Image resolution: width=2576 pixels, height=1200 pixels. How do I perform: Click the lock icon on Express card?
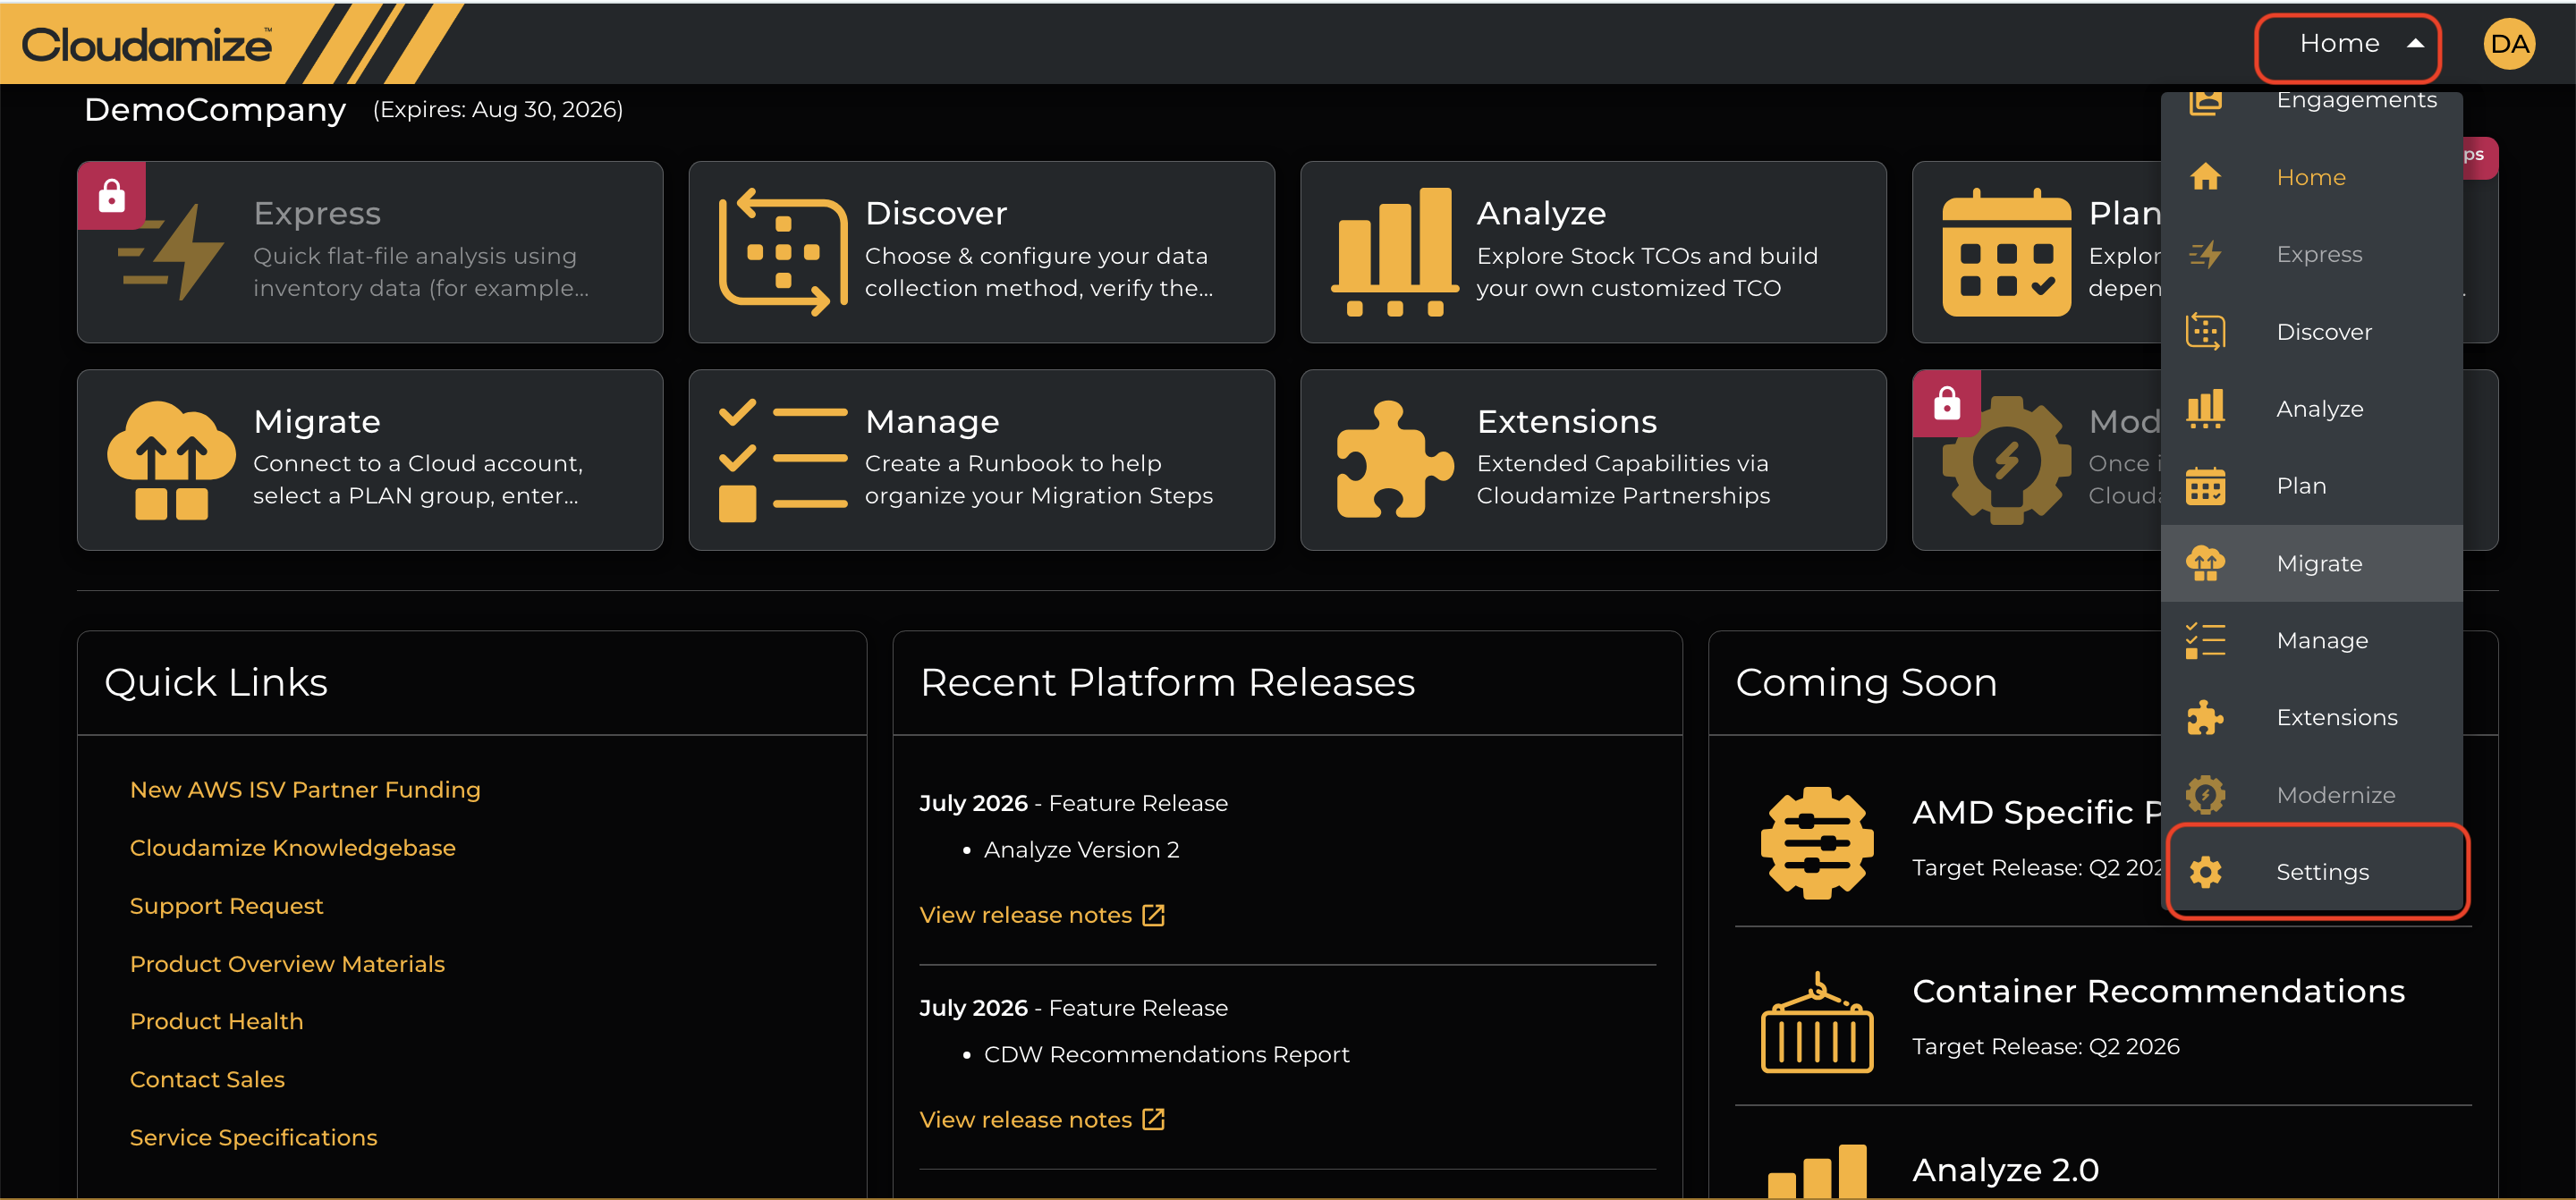coord(112,196)
